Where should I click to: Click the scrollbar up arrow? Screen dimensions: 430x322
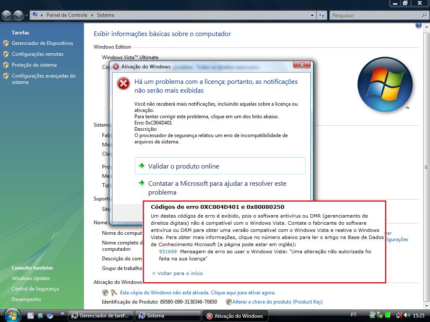click(426, 27)
